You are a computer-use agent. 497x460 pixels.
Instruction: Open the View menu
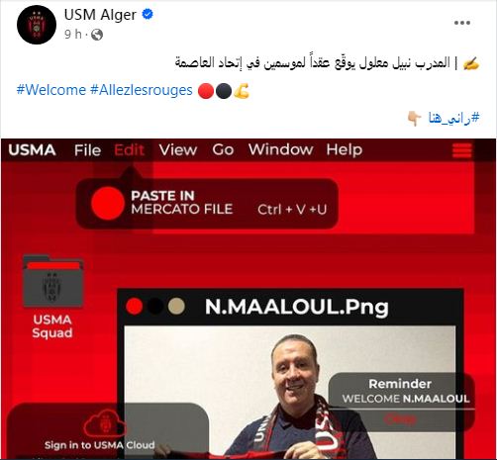tap(178, 150)
